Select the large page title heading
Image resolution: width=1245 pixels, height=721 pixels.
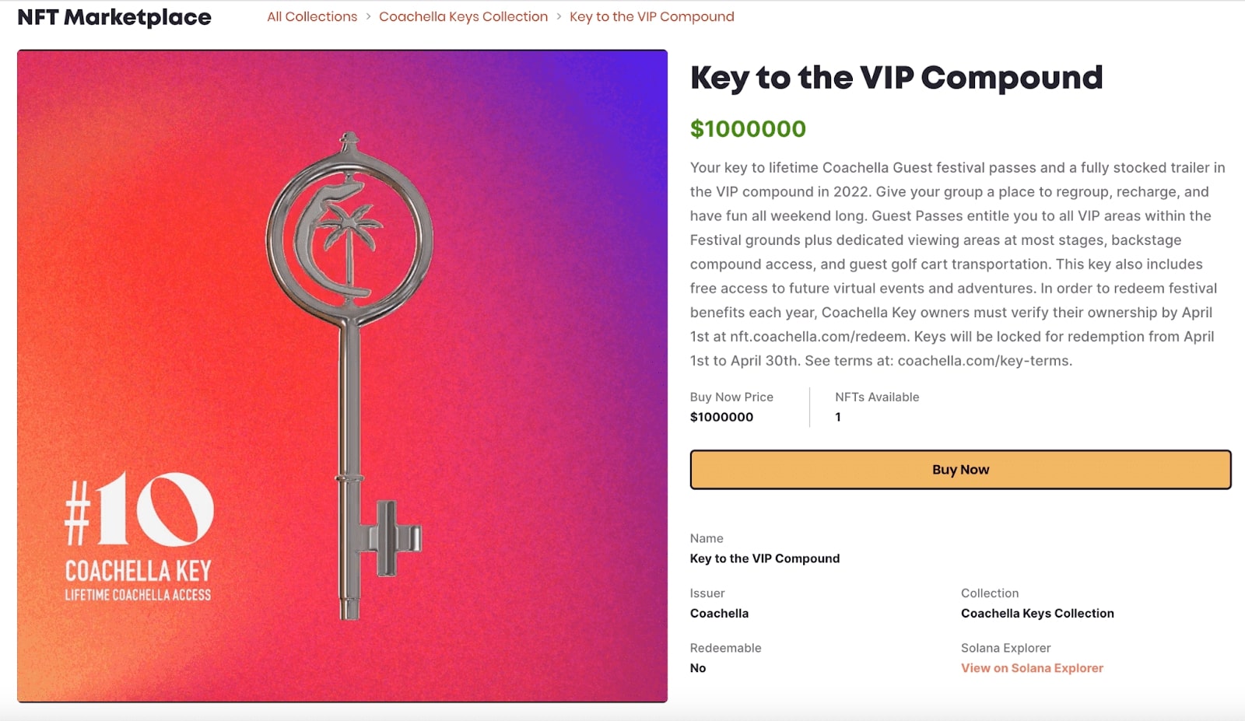pyautogui.click(x=896, y=78)
